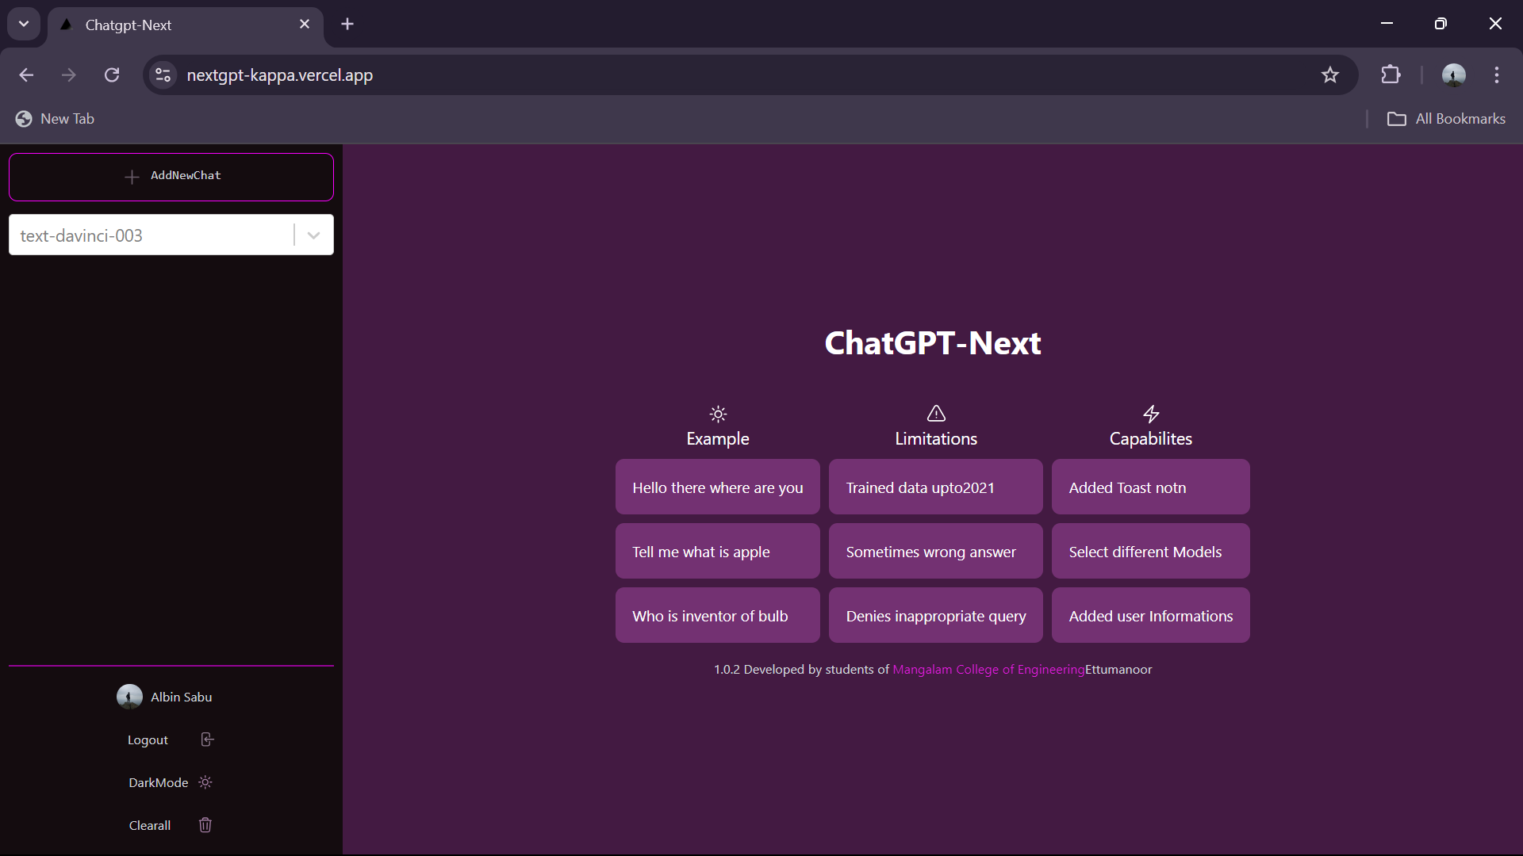Click 'Added user Informations' card
1523x856 pixels.
pos(1151,615)
